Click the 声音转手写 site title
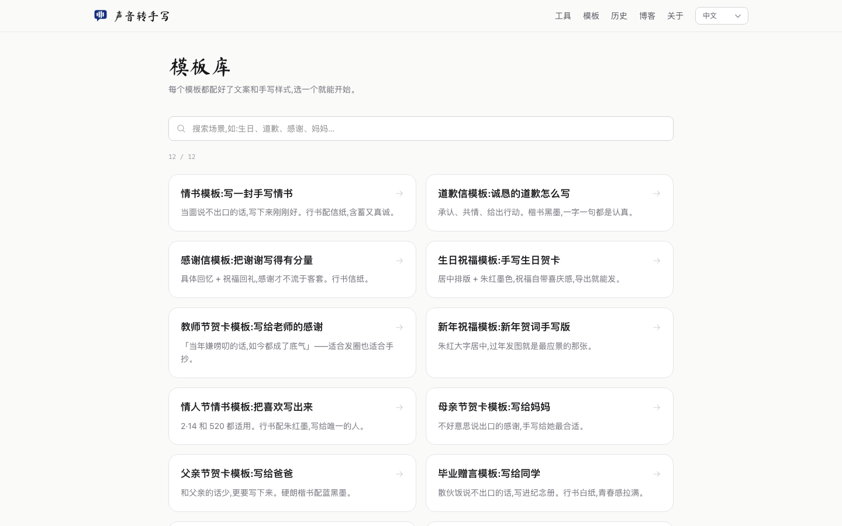The image size is (842, 526). coord(142,16)
